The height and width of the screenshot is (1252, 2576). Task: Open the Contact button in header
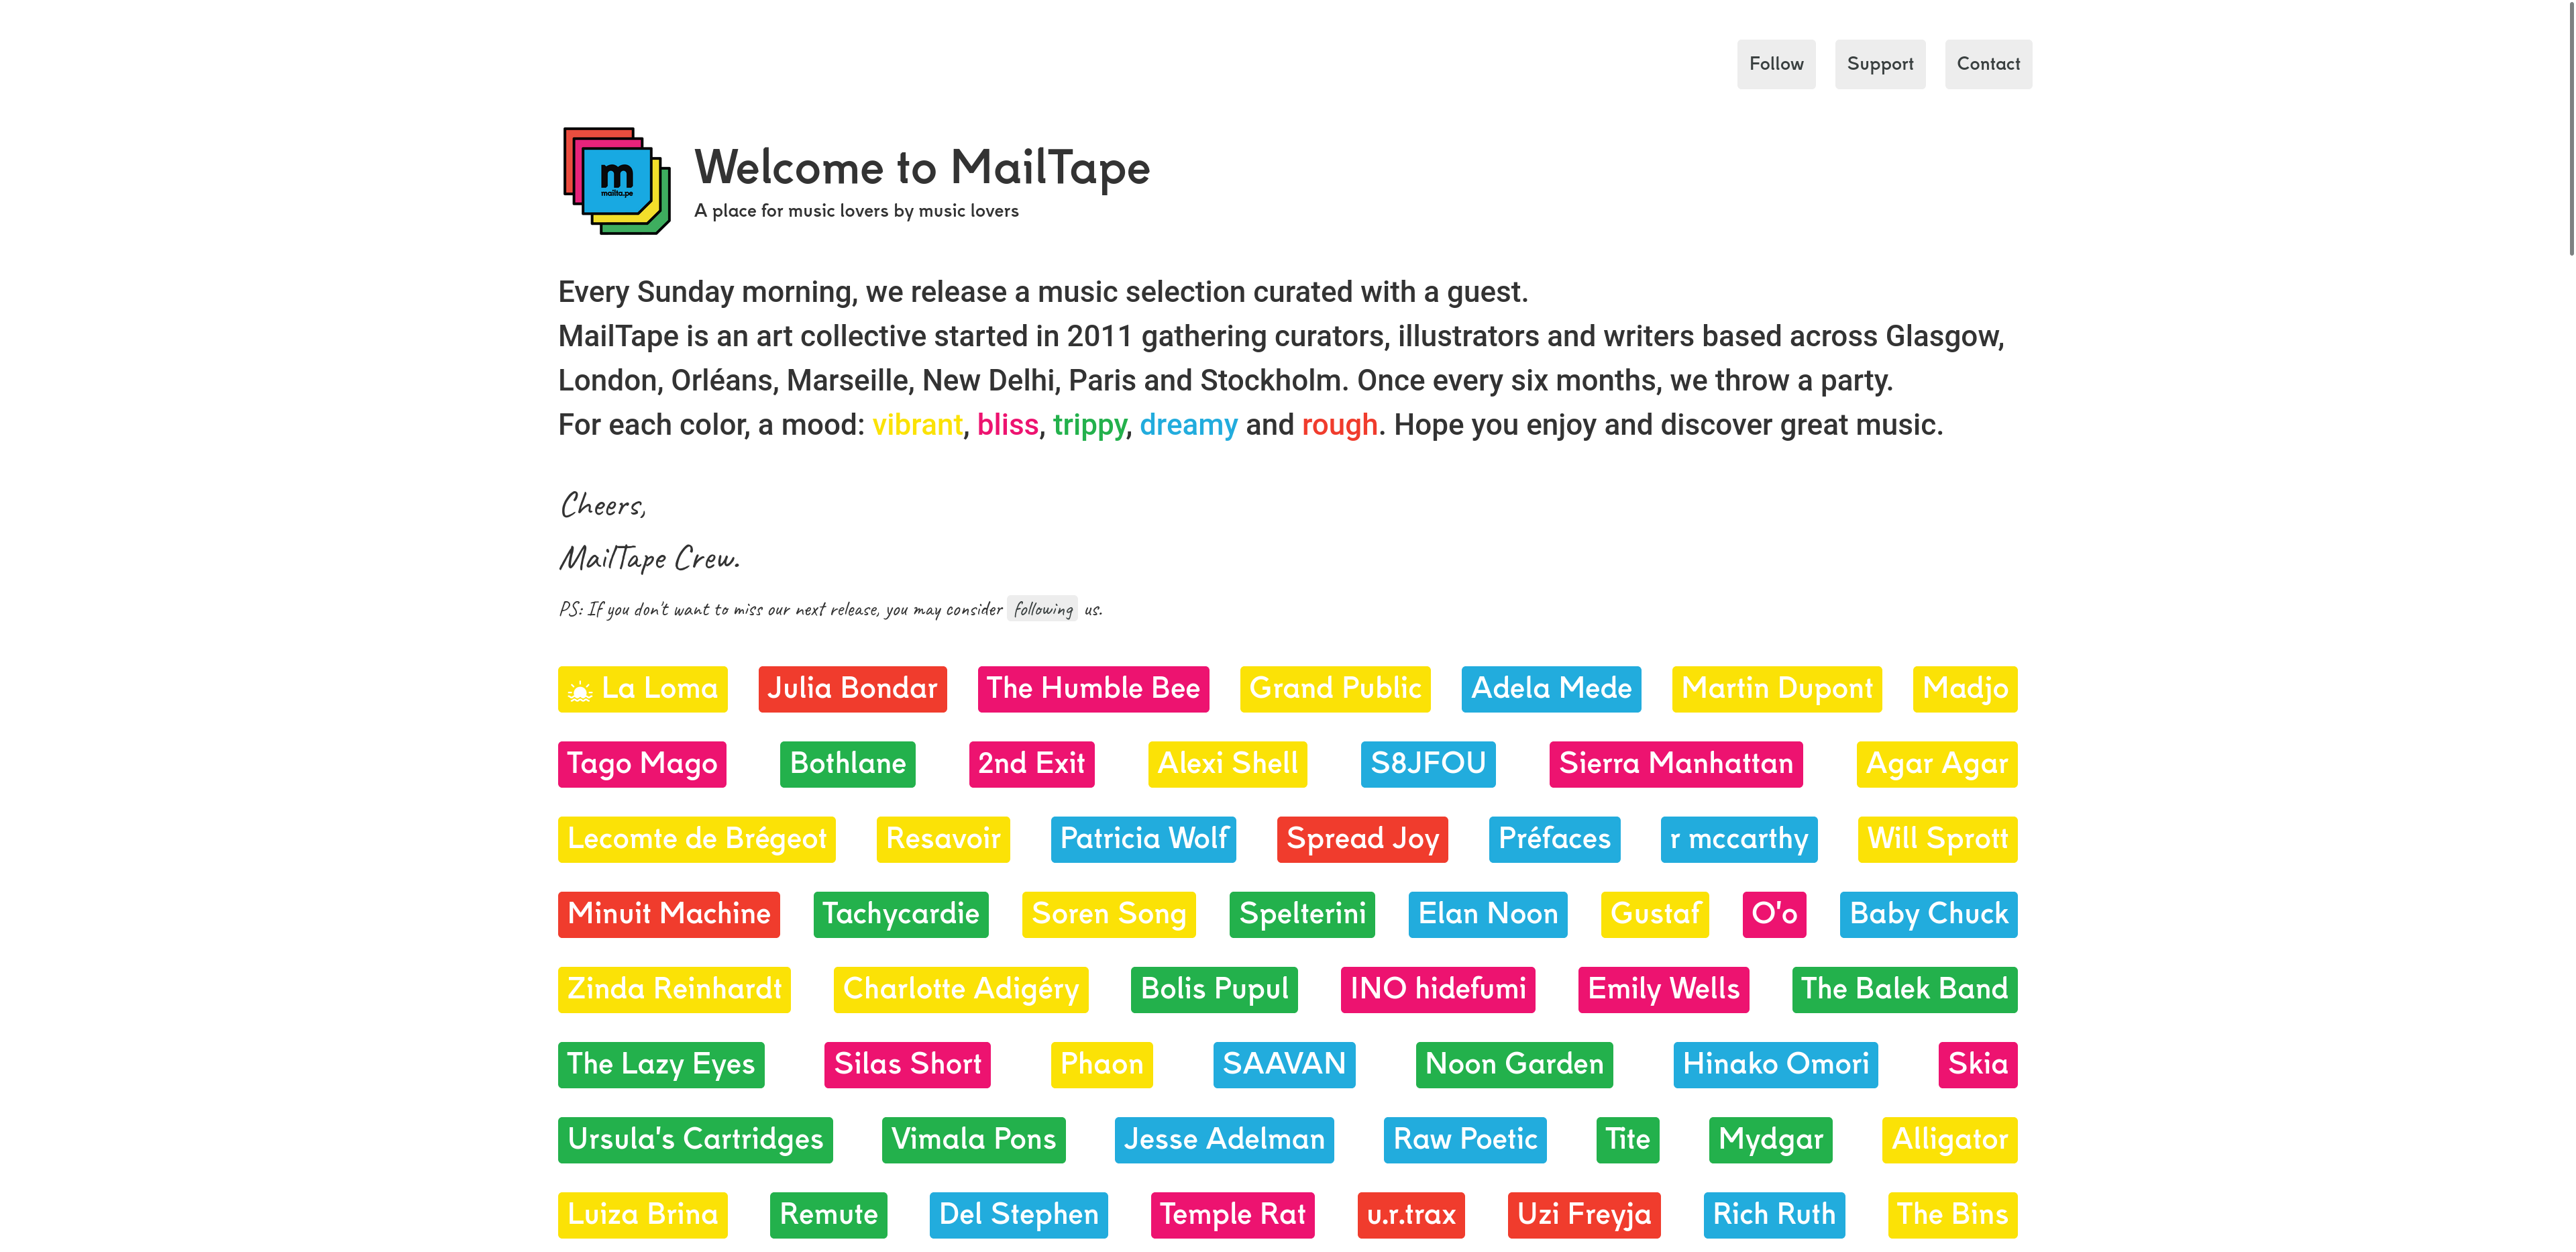click(1988, 64)
